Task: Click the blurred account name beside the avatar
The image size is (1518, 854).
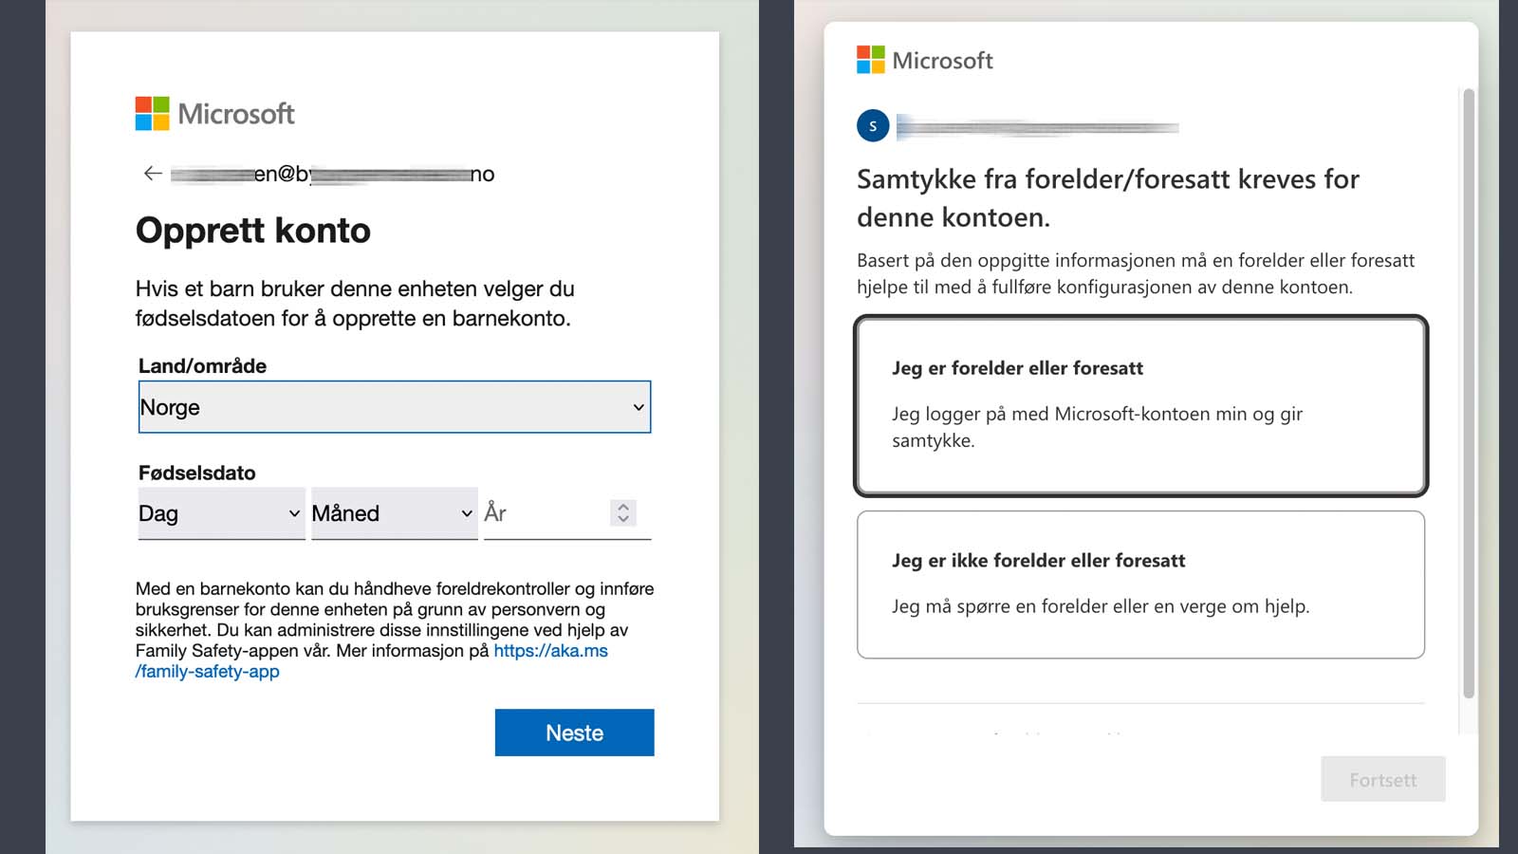Action: pos(1037,126)
